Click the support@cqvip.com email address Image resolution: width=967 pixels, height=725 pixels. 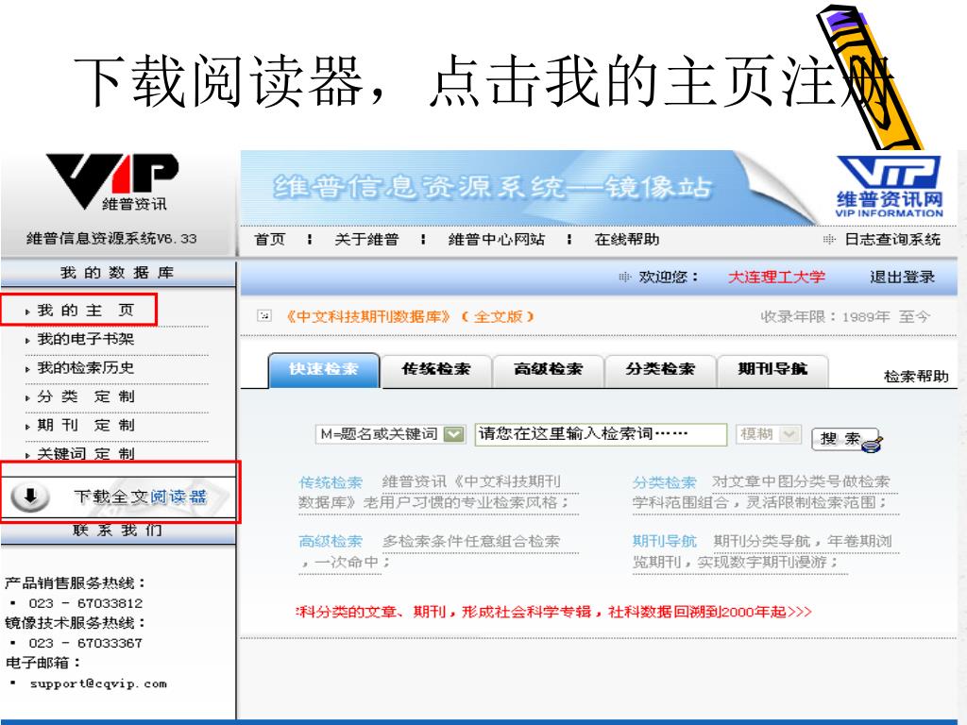pyautogui.click(x=98, y=683)
